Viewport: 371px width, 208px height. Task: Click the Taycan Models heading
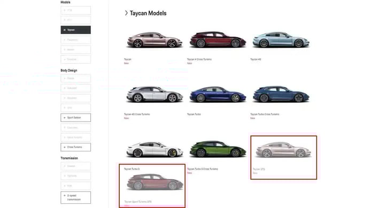pos(148,13)
